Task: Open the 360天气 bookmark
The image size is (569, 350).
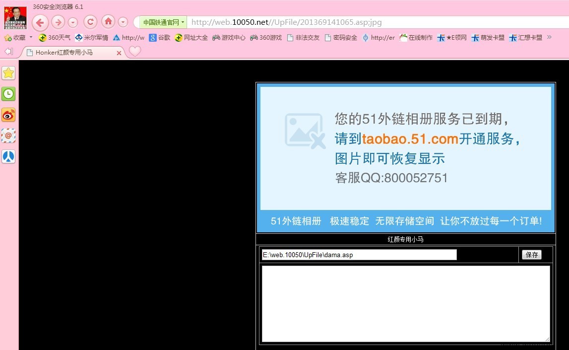Action: click(55, 37)
